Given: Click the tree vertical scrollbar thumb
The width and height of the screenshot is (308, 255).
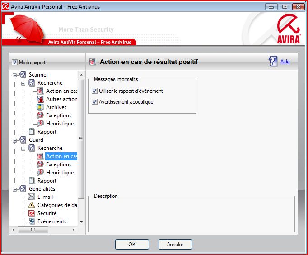Looking at the screenshot, I should [81, 139].
